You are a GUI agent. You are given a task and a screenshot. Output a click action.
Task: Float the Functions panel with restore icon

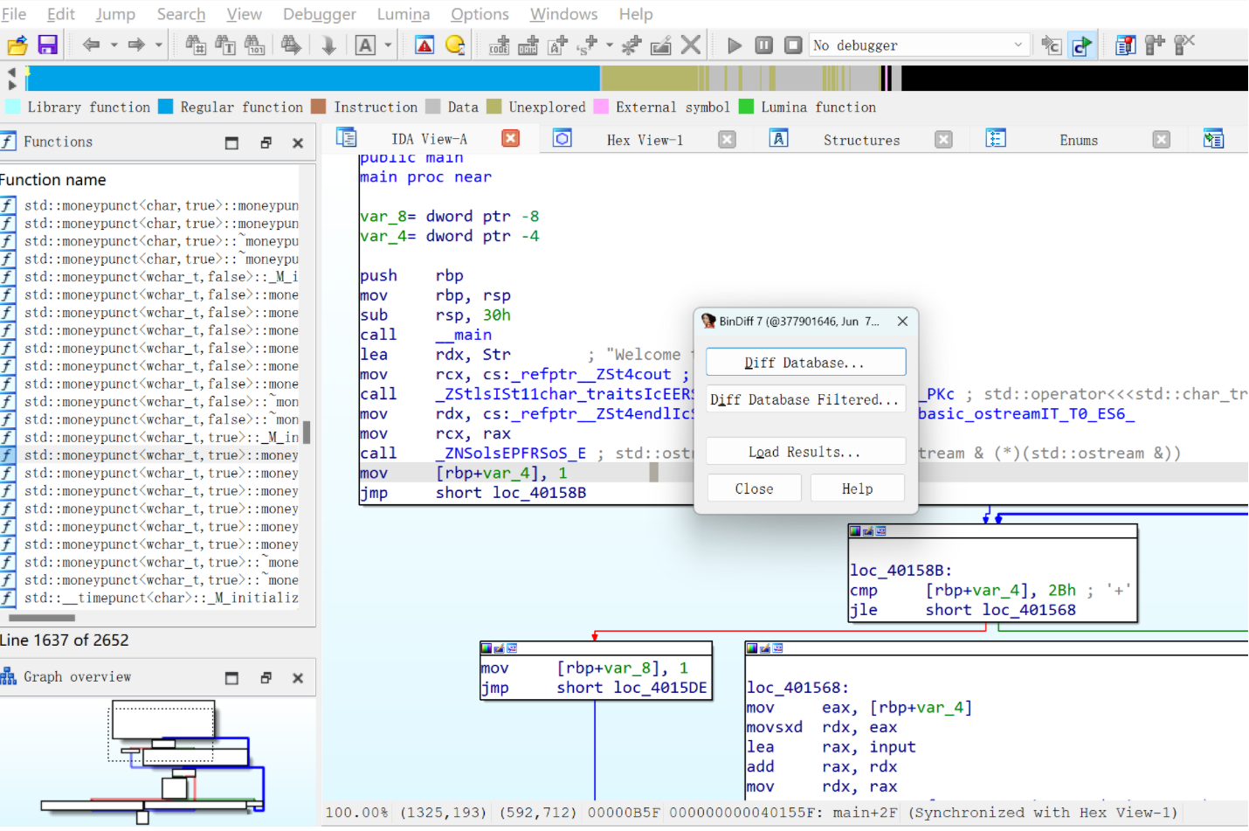(x=266, y=142)
